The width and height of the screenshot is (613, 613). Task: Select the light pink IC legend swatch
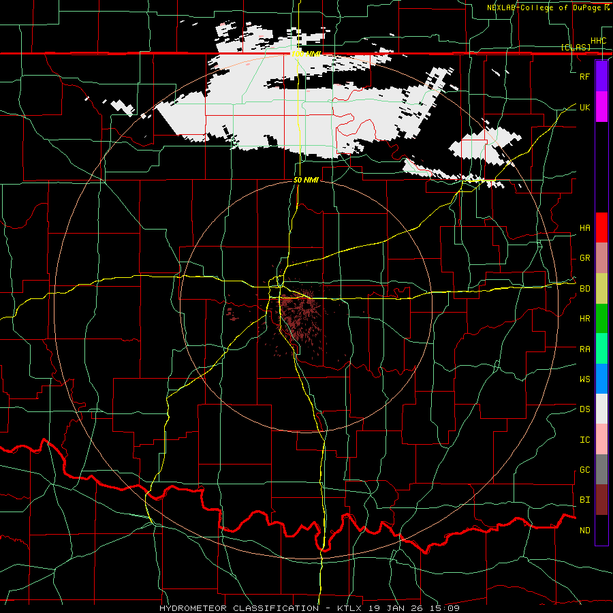click(x=601, y=439)
